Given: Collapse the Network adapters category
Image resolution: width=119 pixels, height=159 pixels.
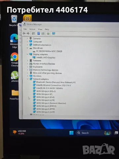Looking at the screenshot, I should tap(27, 79).
